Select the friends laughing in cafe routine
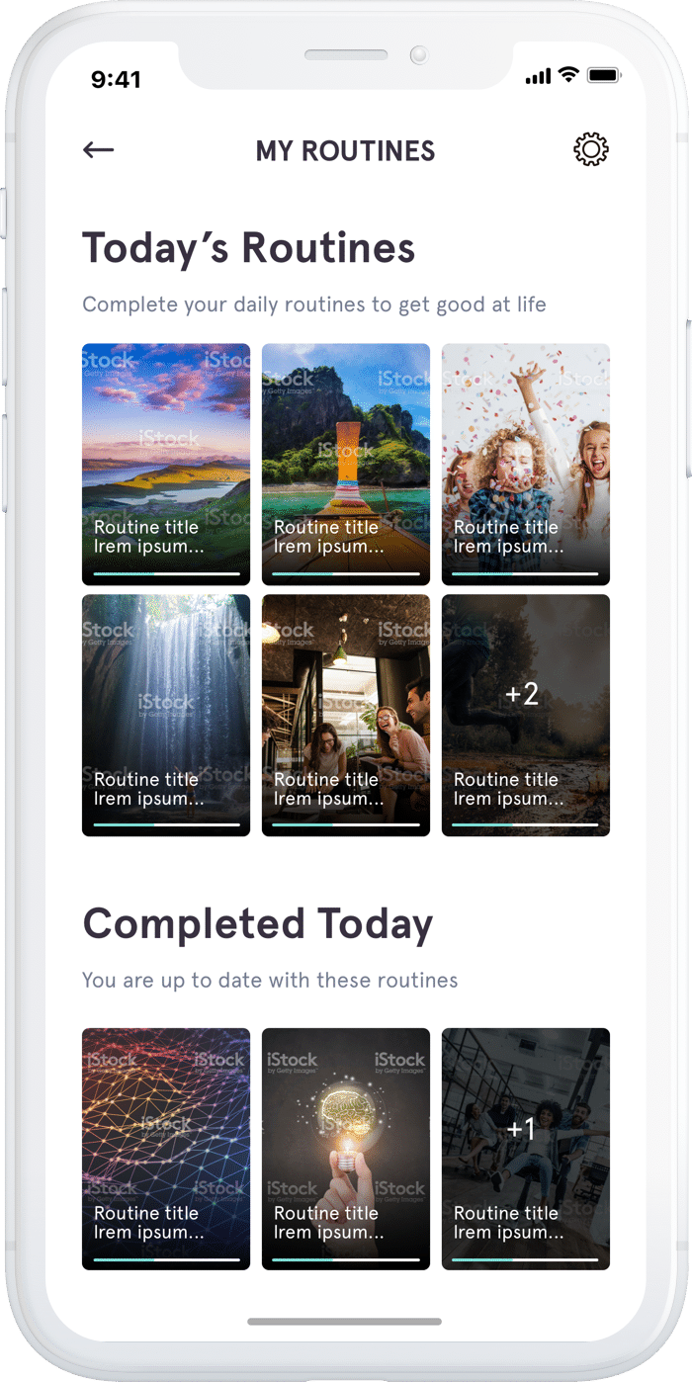The width and height of the screenshot is (692, 1382). (346, 716)
